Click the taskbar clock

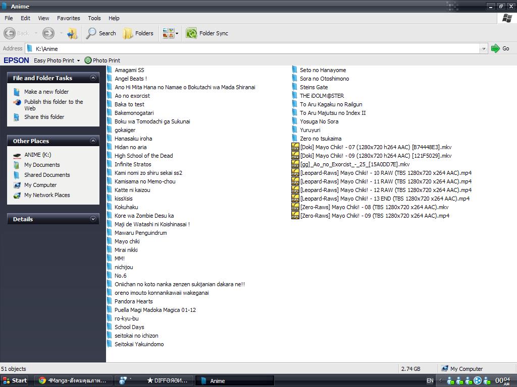tap(502, 381)
